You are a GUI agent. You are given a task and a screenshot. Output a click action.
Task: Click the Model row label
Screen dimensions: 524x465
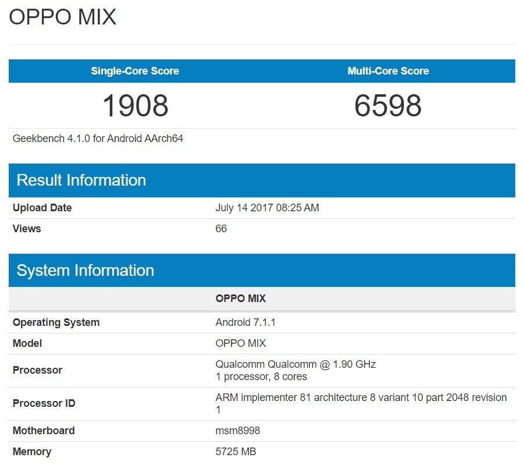tap(27, 343)
